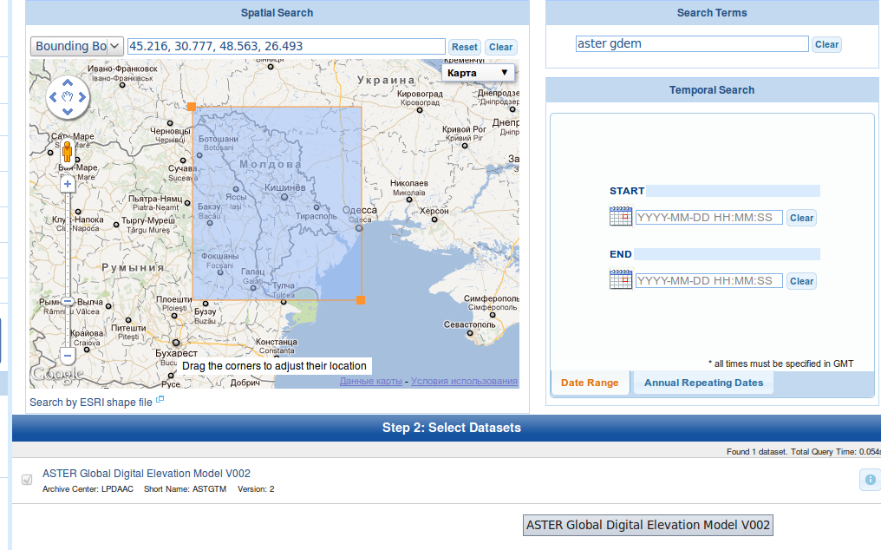Click the search terms field containing aster gdem
Screen dimensions: 881x550
[x=692, y=44]
